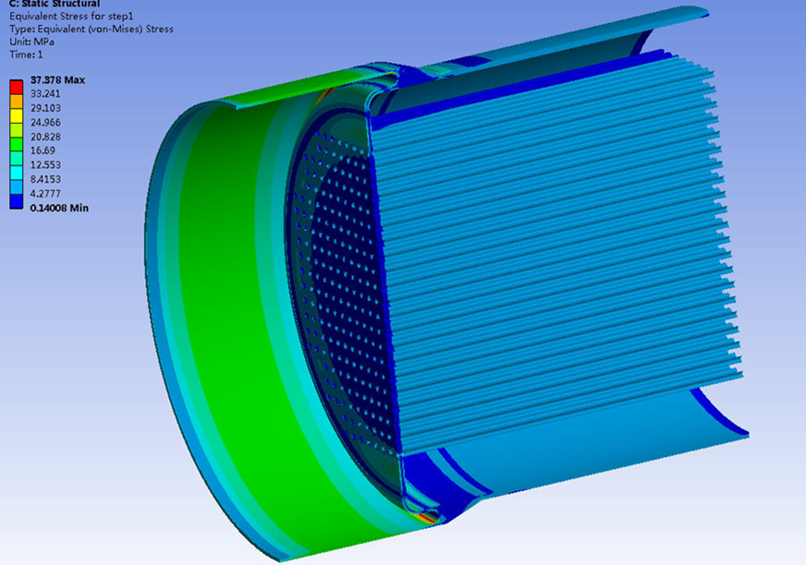Click the '8.4153' legend value
The width and height of the screenshot is (806, 565).
point(45,179)
